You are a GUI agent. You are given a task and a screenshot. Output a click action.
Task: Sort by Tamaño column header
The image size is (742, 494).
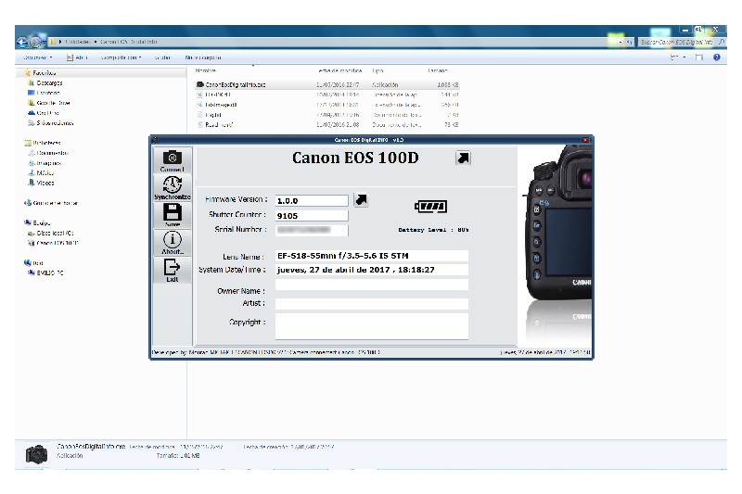pyautogui.click(x=438, y=70)
